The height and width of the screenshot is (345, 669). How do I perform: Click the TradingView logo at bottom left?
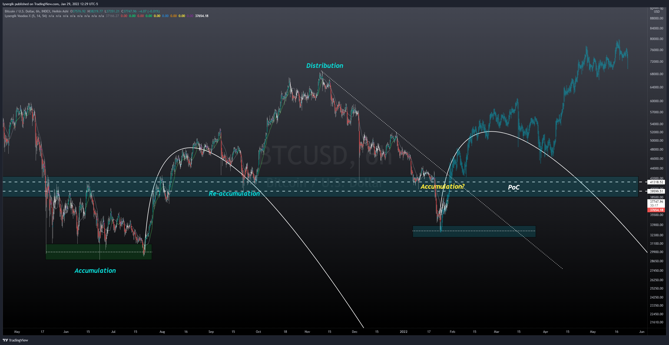pos(15,340)
